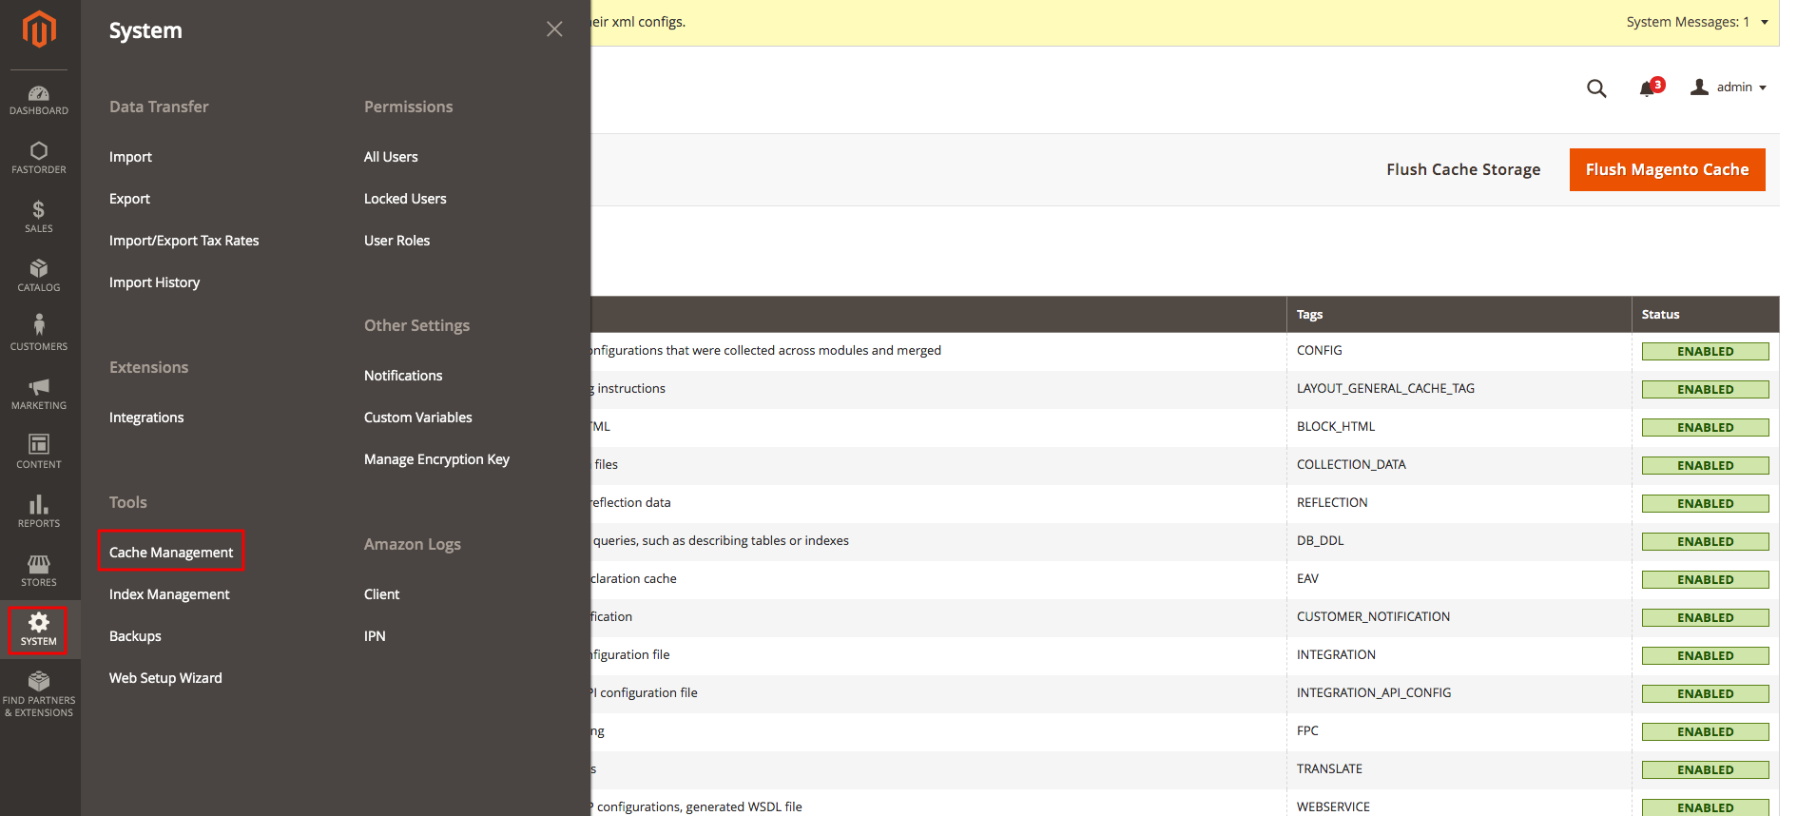Viewport: 1797px width, 816px height.
Task: Open Import/Export Tax Rates
Action: tap(184, 241)
